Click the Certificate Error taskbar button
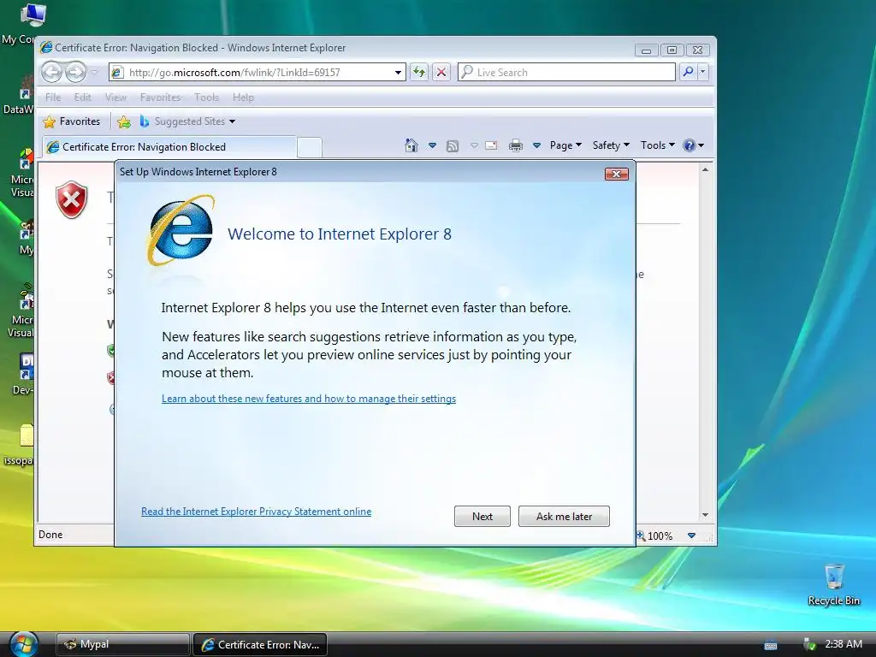 pos(260,644)
